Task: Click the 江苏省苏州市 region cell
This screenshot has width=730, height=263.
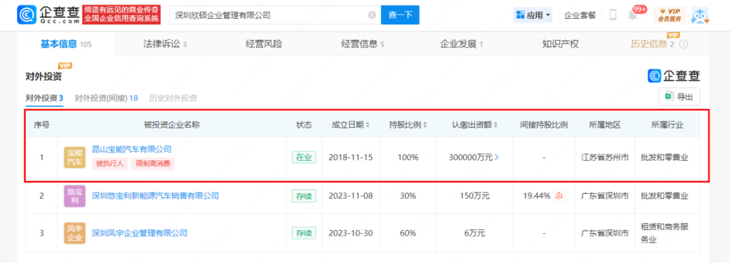Action: point(605,158)
